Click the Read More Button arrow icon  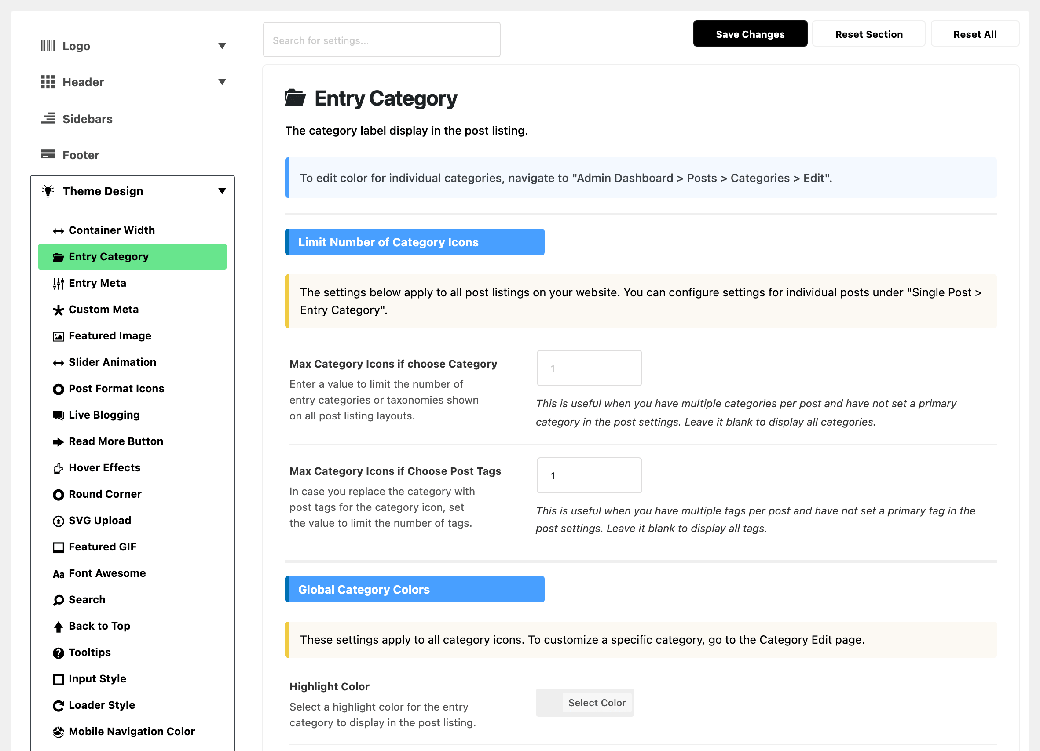pyautogui.click(x=58, y=442)
